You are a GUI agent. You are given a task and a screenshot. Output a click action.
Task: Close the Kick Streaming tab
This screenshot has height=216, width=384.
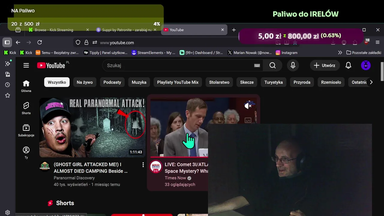point(87,30)
